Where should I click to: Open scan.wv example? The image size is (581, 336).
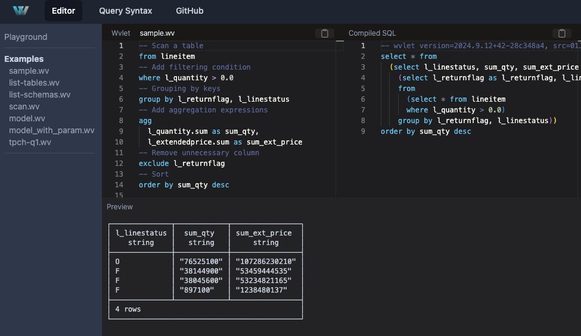(x=24, y=106)
